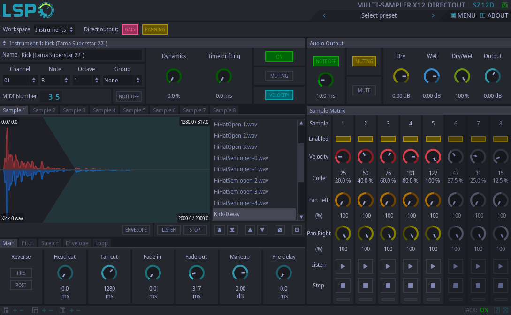Click the green power bypass icon
The image size is (511, 315).
(505, 5)
